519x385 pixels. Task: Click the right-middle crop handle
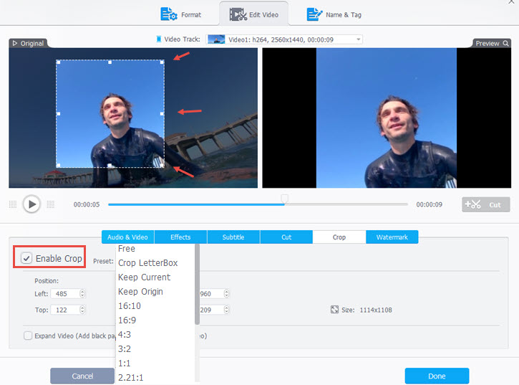(x=162, y=113)
